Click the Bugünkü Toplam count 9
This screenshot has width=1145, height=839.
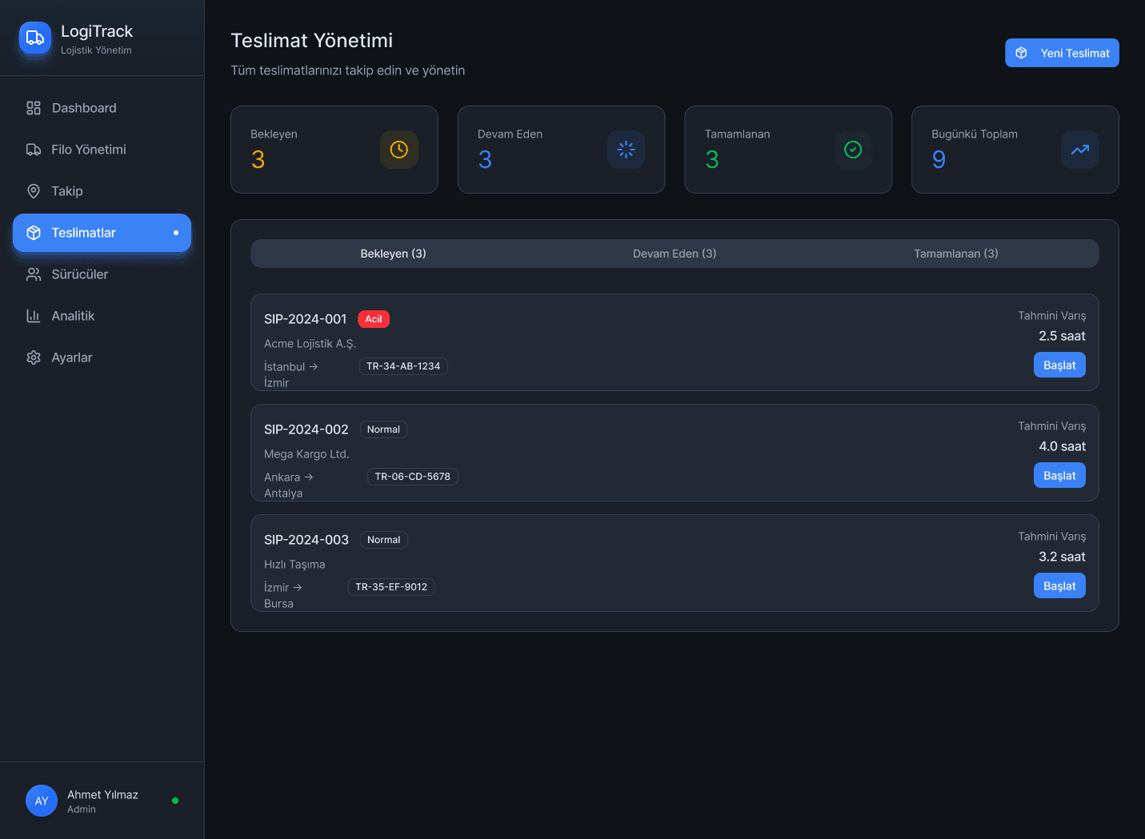tap(939, 160)
